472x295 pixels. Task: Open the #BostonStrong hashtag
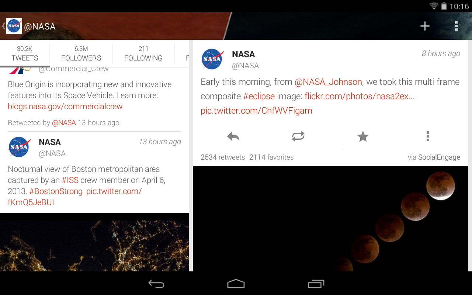click(x=56, y=191)
